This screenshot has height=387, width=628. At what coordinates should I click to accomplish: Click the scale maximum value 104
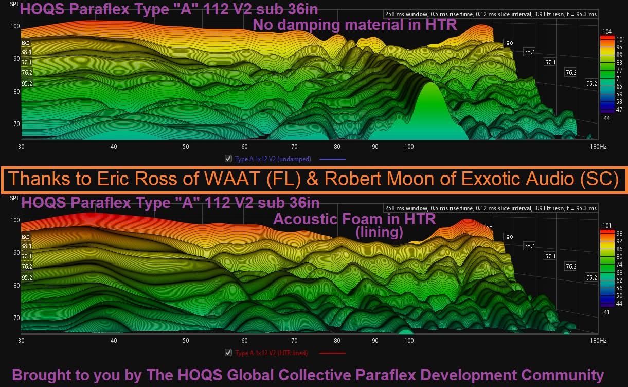(606, 31)
